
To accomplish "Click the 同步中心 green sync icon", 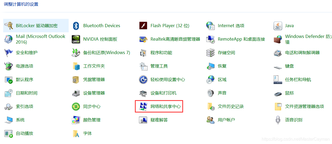I will (76, 107).
